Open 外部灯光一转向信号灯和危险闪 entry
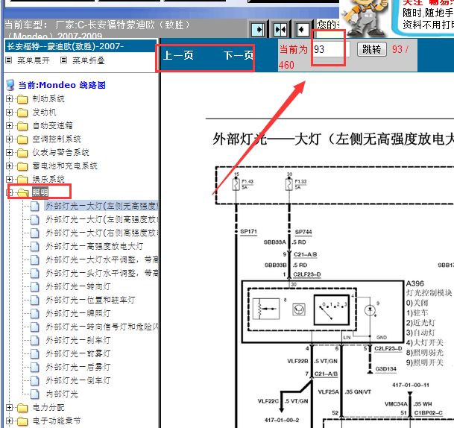Viewport: 454px width, 428px height. coord(101,327)
